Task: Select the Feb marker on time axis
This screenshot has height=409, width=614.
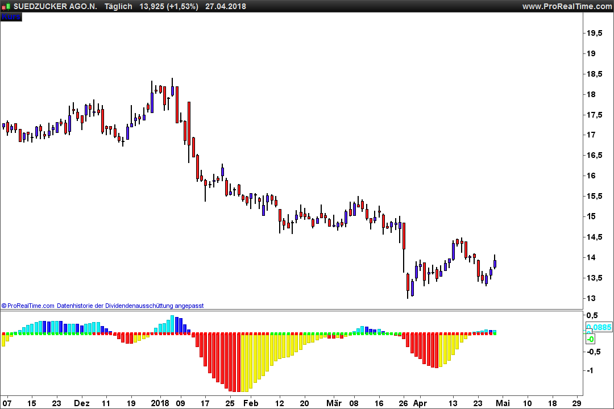Action: tap(251, 403)
